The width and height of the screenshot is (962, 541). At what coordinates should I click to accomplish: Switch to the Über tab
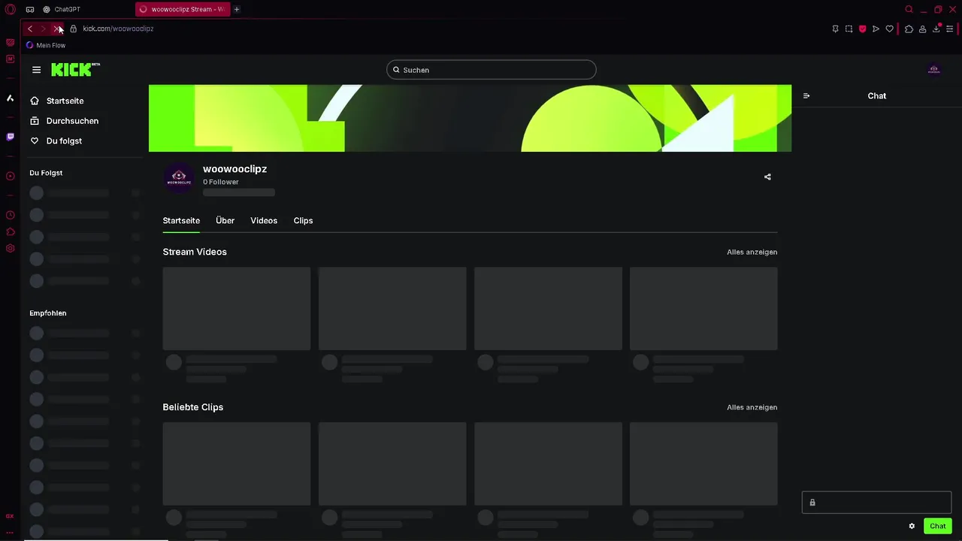225,221
